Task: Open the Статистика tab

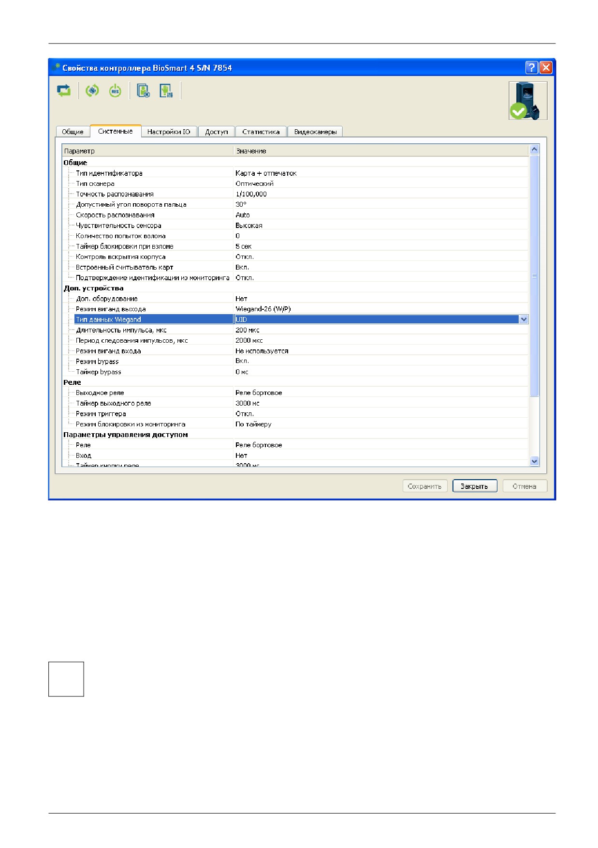Action: 261,132
